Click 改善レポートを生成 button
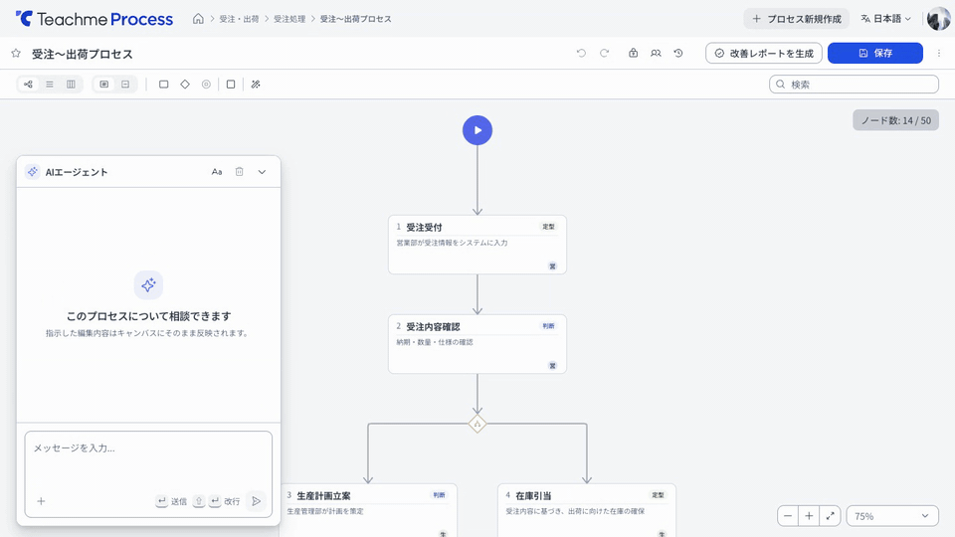955x537 pixels. click(x=764, y=53)
